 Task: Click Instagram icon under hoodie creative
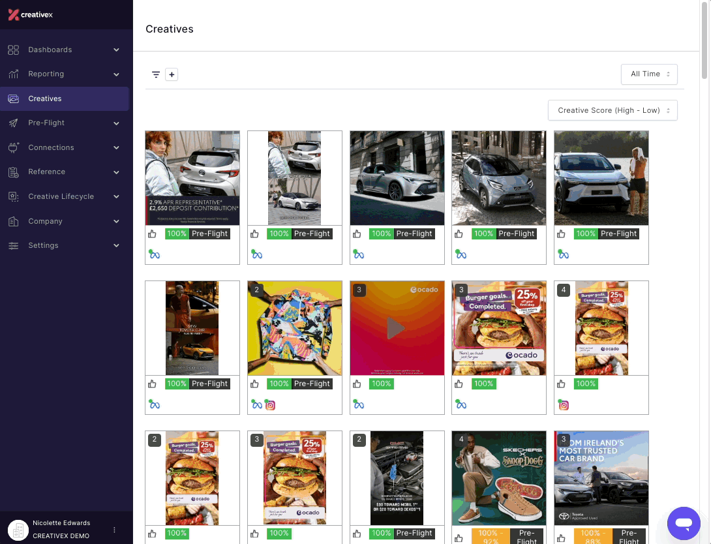[270, 405]
